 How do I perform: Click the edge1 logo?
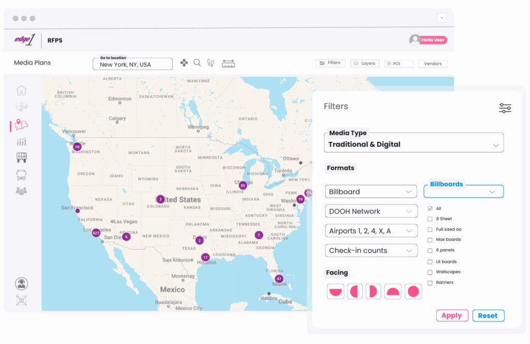[x=25, y=39]
